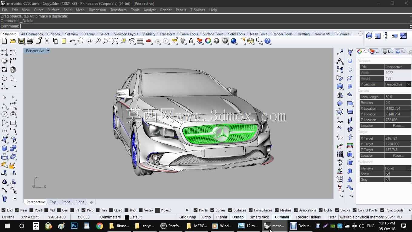Browse wallpaper Filename ellipsis button
412x232 pixels.
409,168
